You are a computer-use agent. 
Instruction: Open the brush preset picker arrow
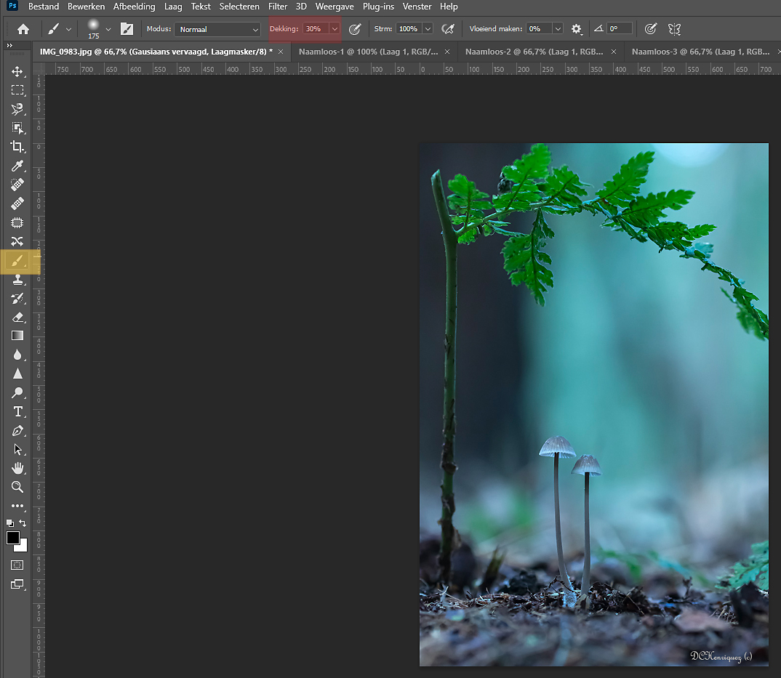point(108,29)
